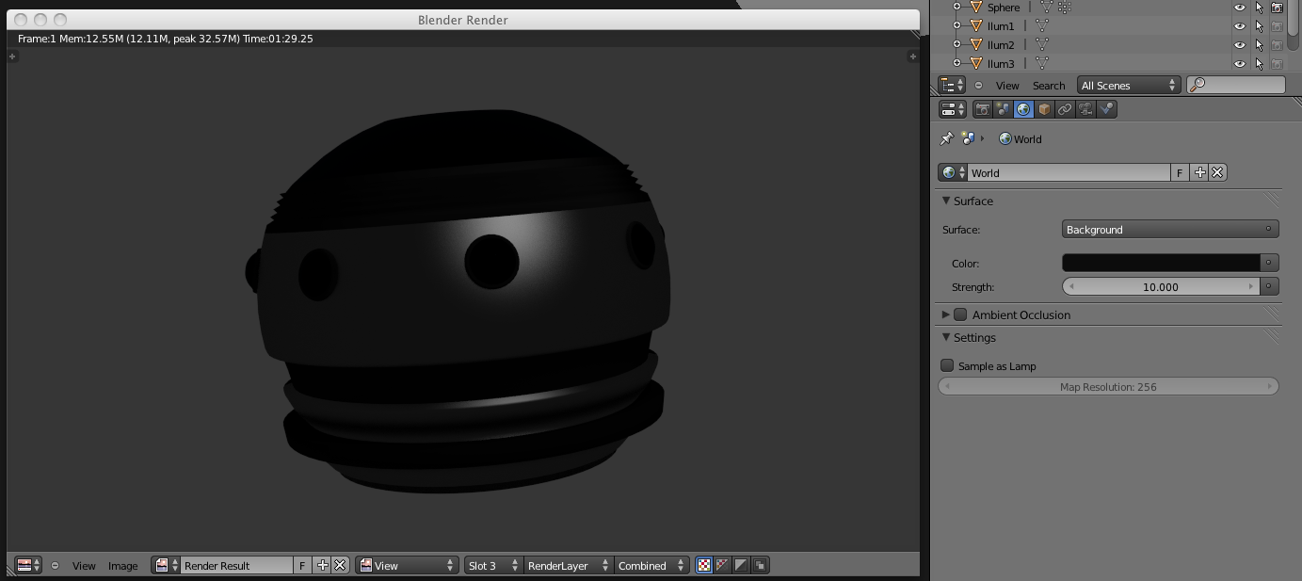Open the Surface Background shader dropdown

[1169, 230]
